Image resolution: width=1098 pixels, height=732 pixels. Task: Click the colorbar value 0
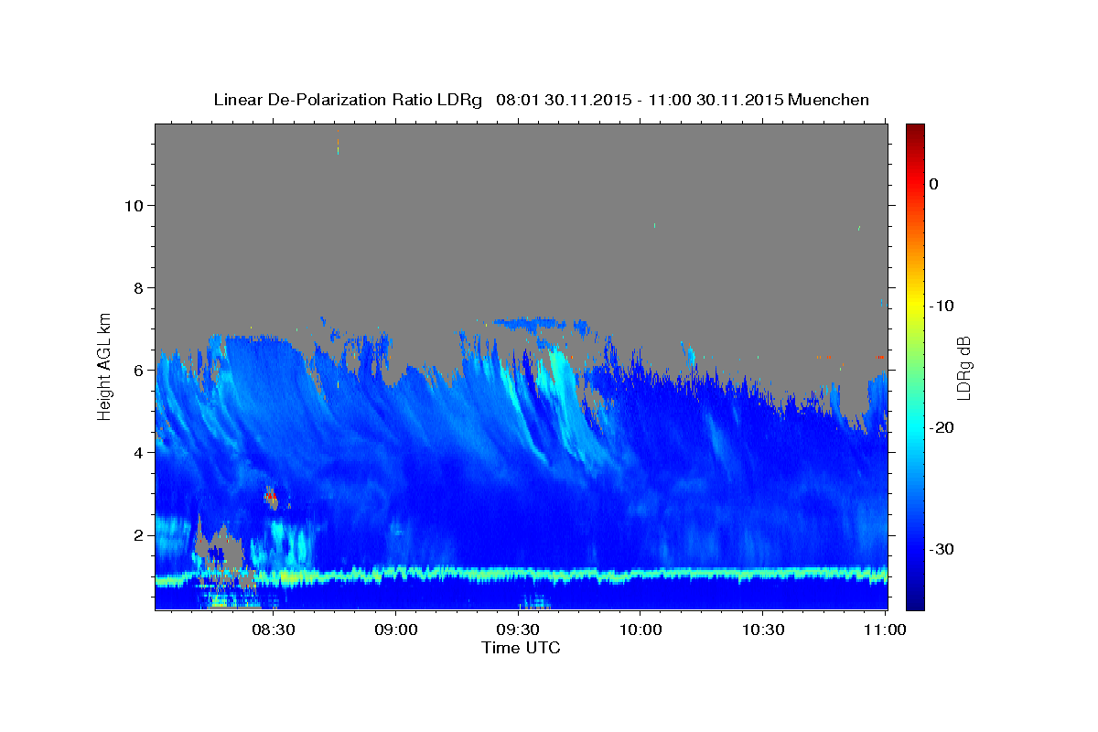click(x=934, y=184)
